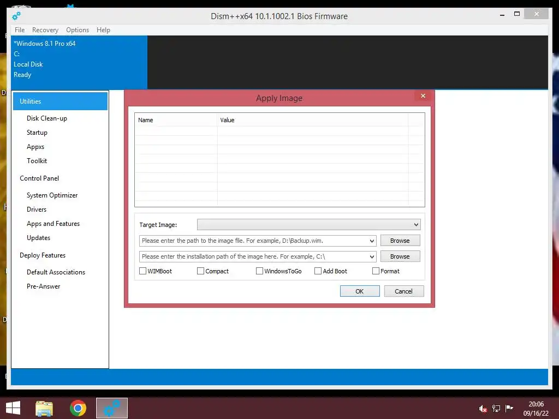The height and width of the screenshot is (419, 559).
Task: Open the Recovery menu
Action: (x=45, y=30)
